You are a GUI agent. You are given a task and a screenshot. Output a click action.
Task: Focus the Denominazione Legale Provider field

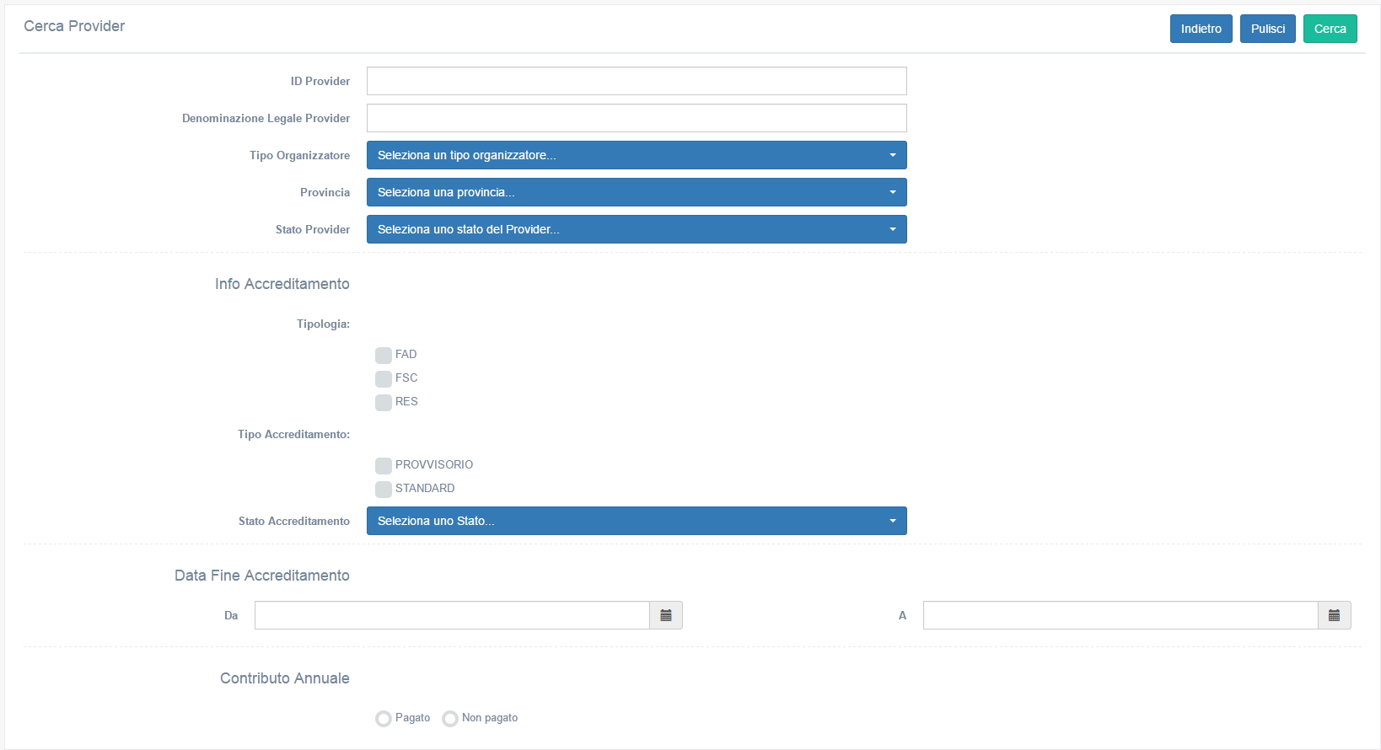pyautogui.click(x=637, y=118)
